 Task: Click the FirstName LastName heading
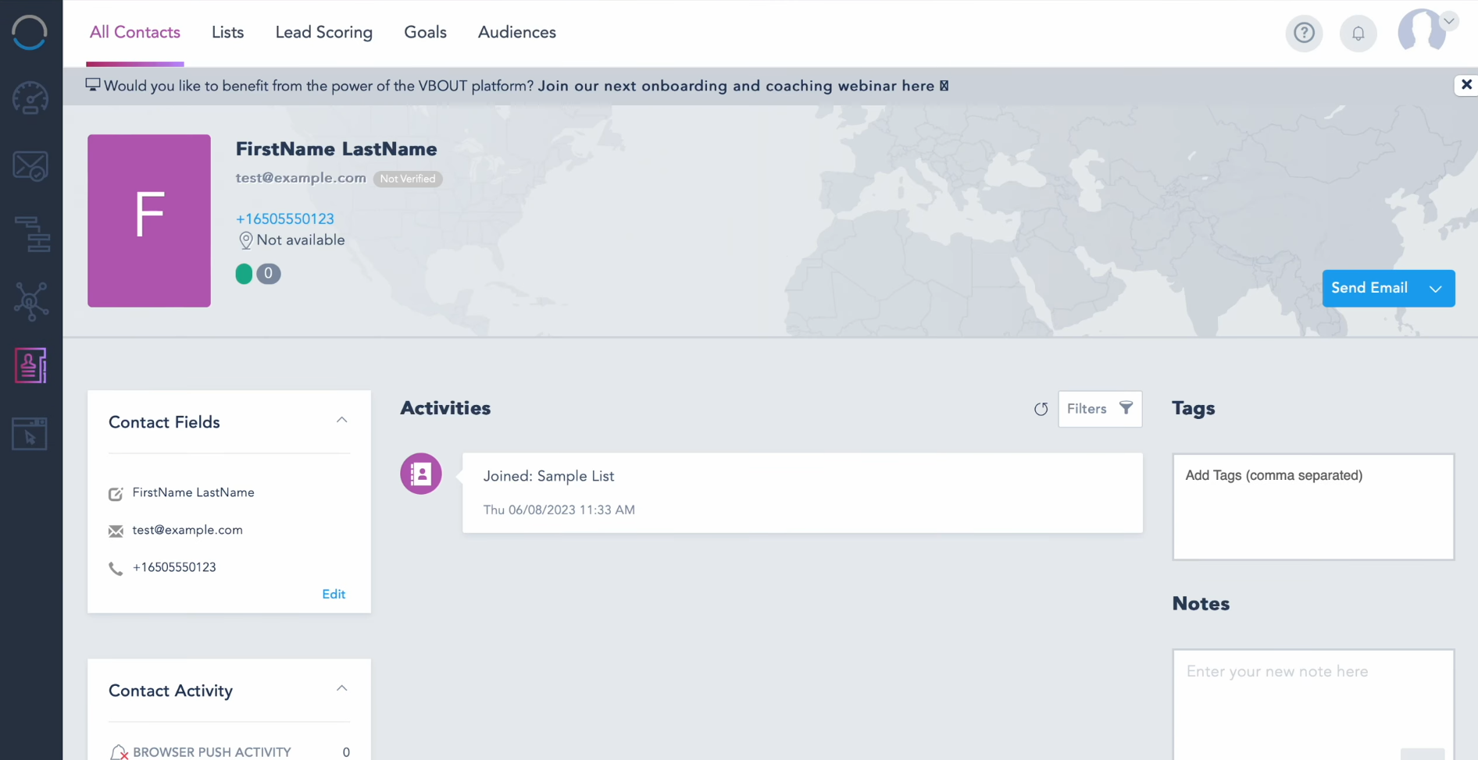coord(337,149)
